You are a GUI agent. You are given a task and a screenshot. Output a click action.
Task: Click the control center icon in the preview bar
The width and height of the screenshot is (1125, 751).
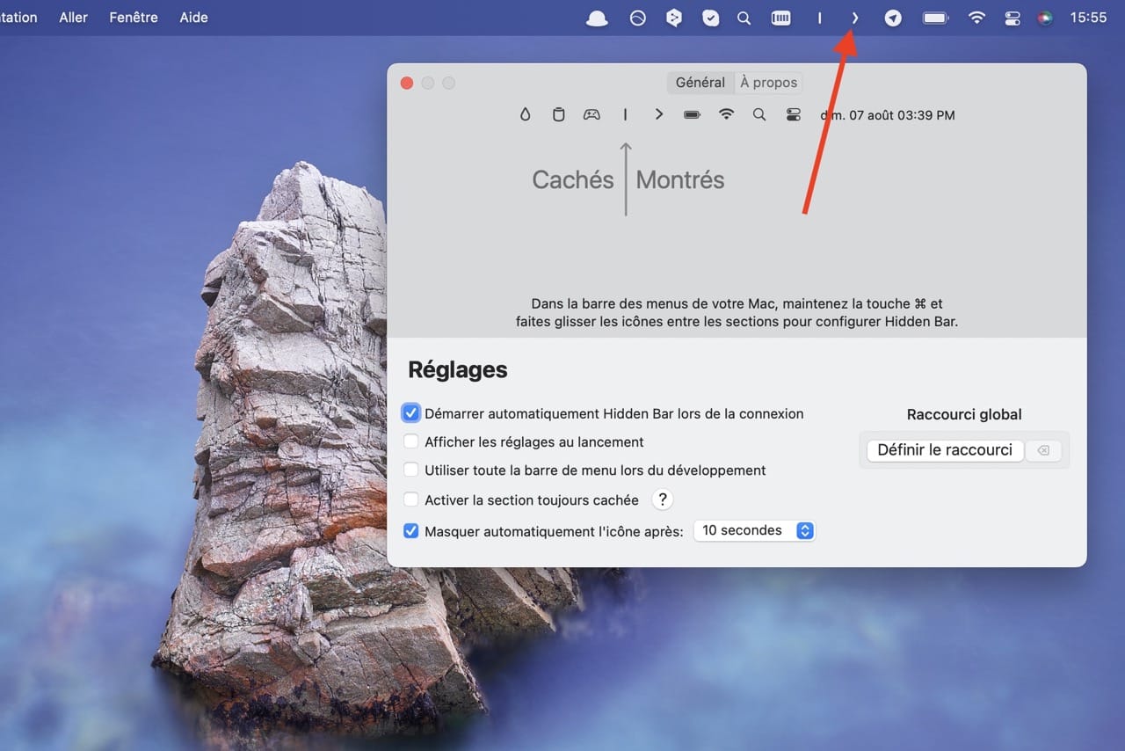(x=794, y=114)
